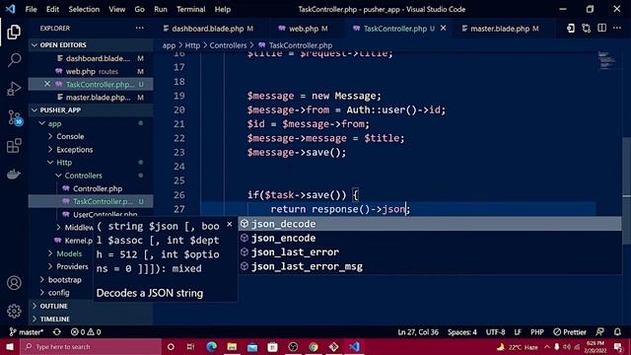Open File Explorer from the taskbar
631x355 pixels.
click(x=232, y=346)
